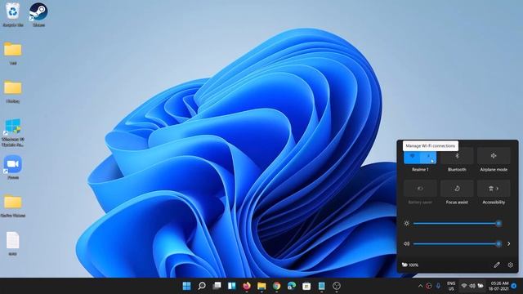Select the folder below the Zoom shortcut

[13, 206]
